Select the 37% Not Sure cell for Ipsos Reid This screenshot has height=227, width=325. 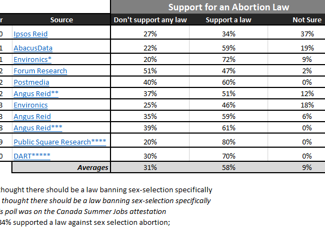(307, 34)
